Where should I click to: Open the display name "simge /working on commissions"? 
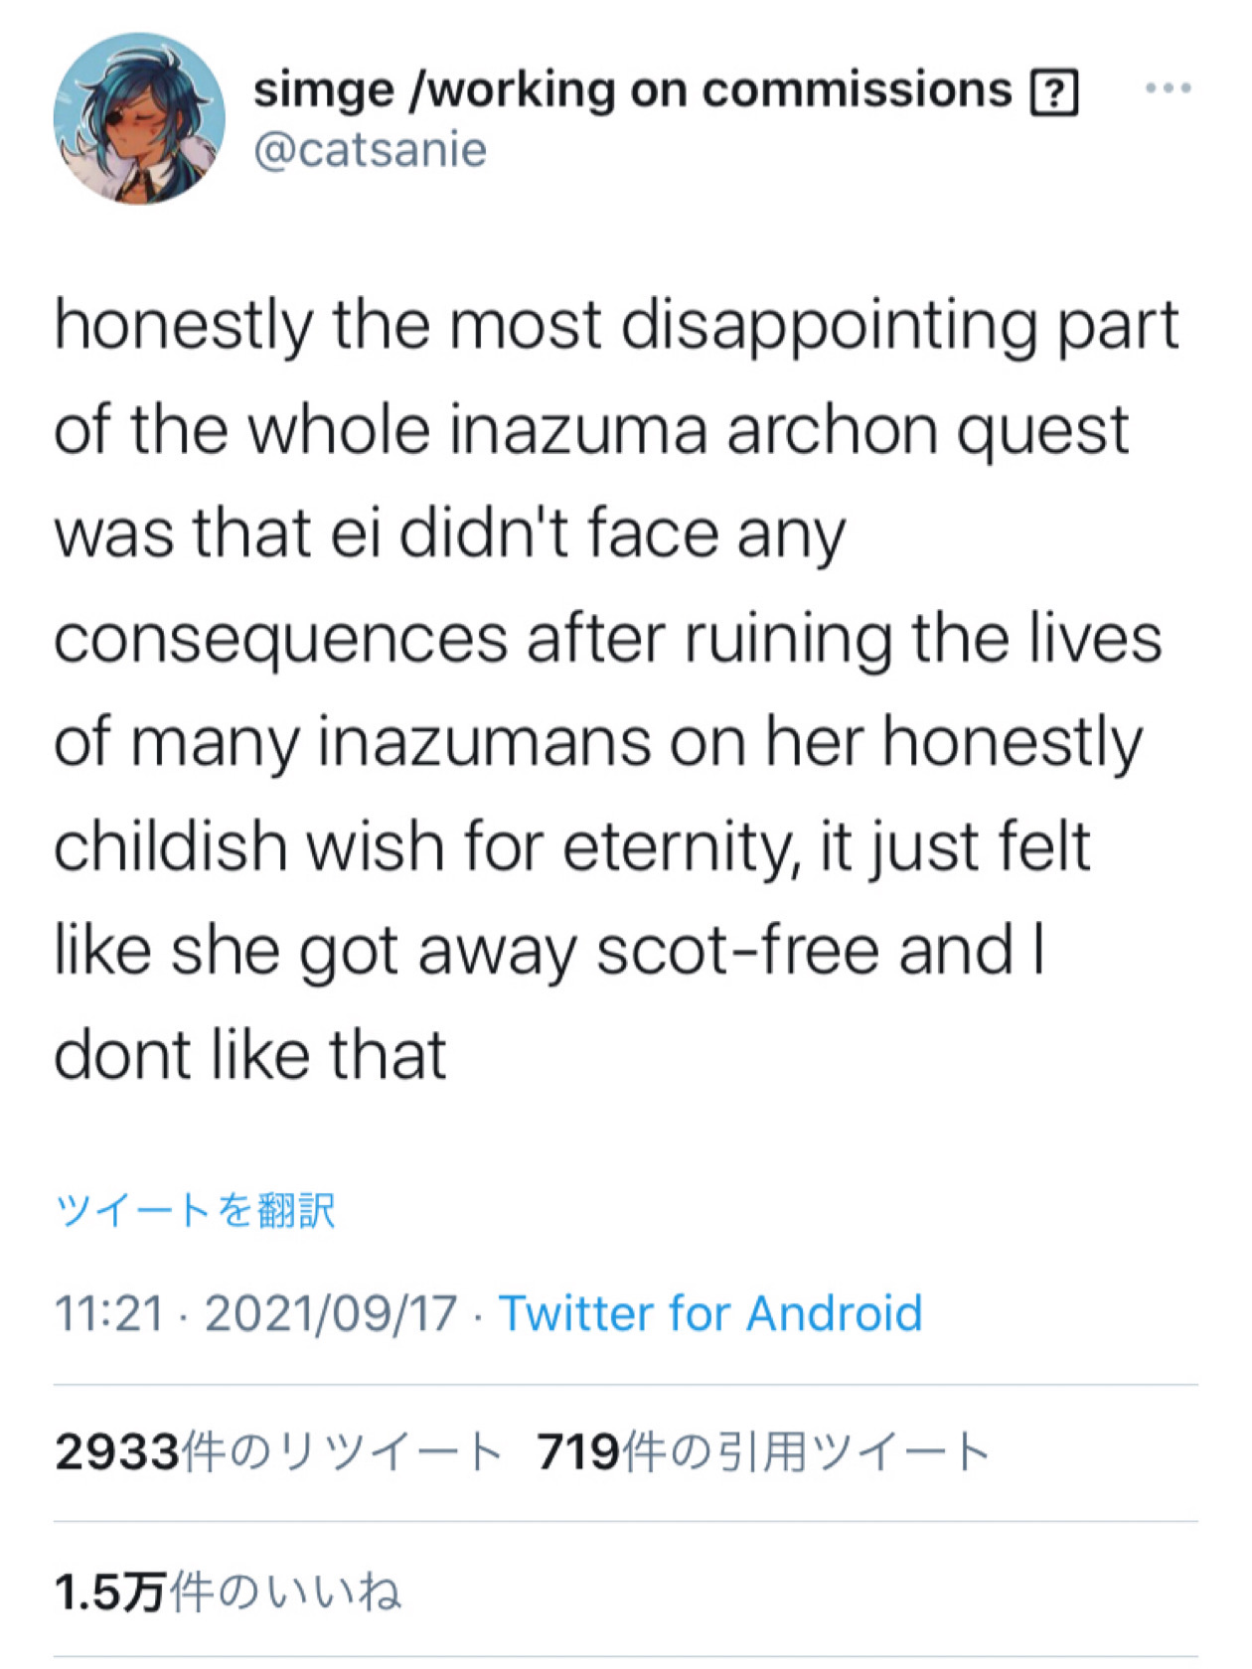tap(632, 90)
